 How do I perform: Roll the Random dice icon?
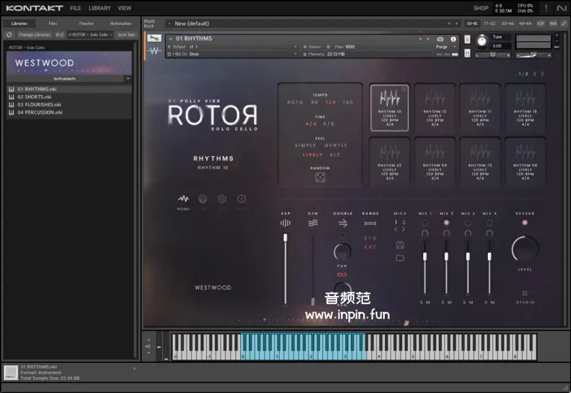click(320, 178)
